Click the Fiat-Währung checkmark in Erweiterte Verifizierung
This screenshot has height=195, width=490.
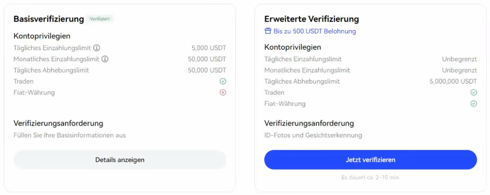pos(474,104)
